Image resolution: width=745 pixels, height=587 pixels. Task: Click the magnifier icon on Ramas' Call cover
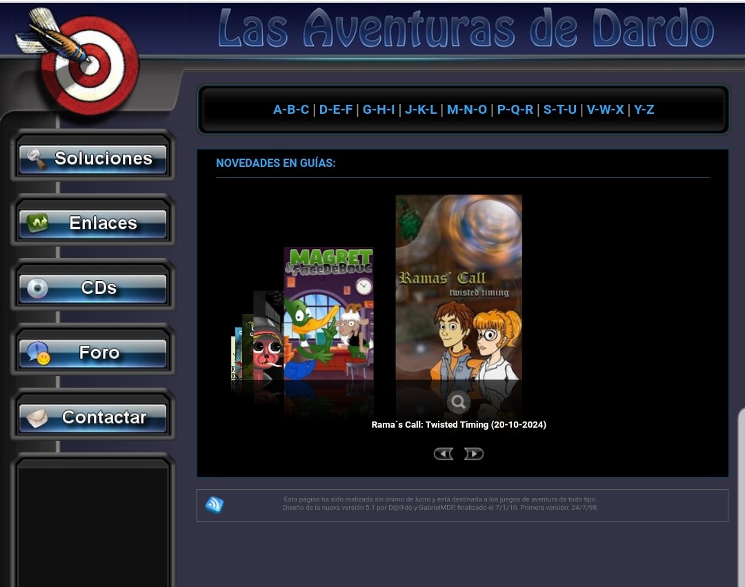click(x=459, y=402)
